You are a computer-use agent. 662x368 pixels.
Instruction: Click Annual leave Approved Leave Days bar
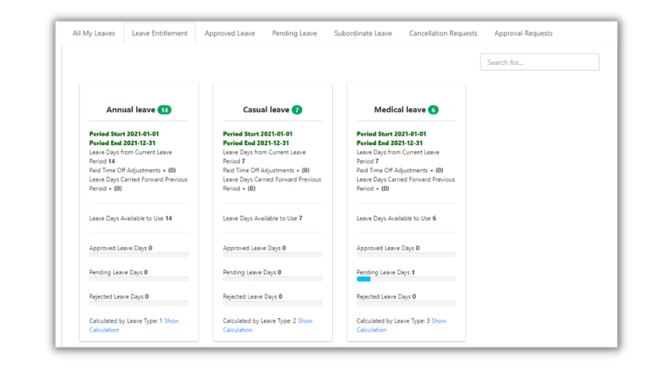(x=138, y=255)
